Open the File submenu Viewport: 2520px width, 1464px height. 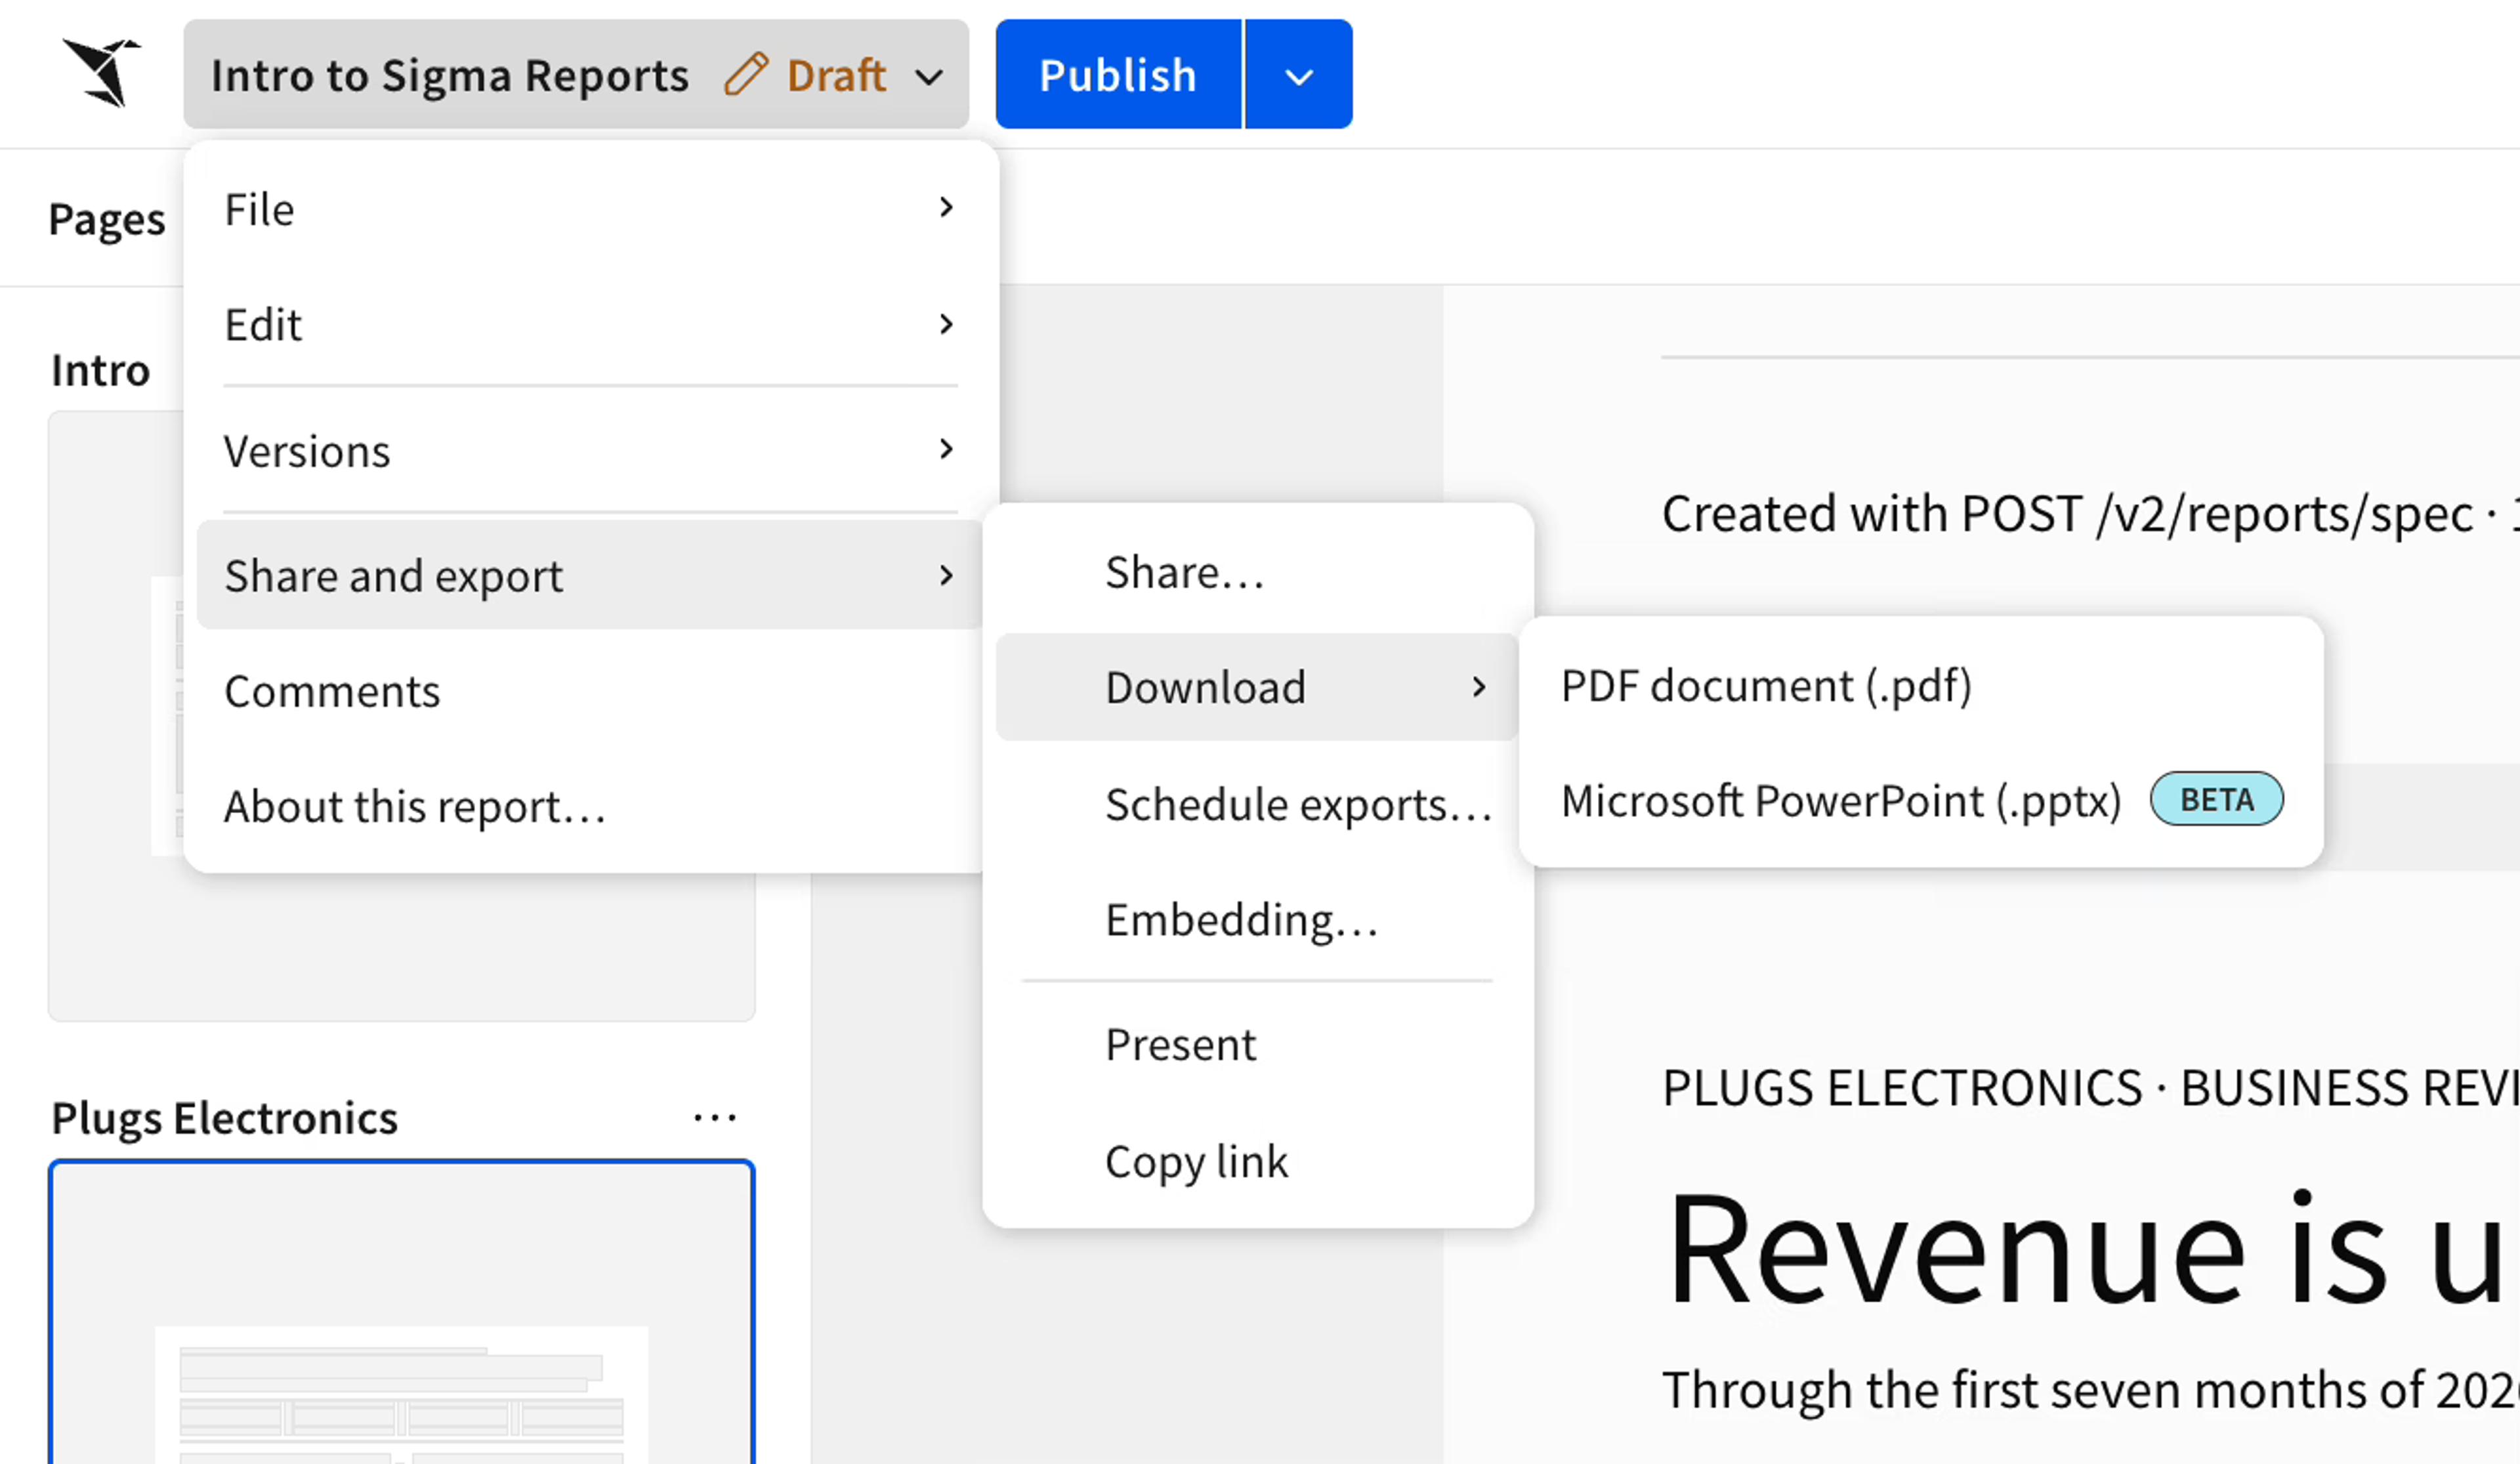(590, 209)
